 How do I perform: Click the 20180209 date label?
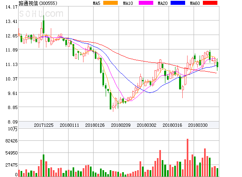(121, 125)
